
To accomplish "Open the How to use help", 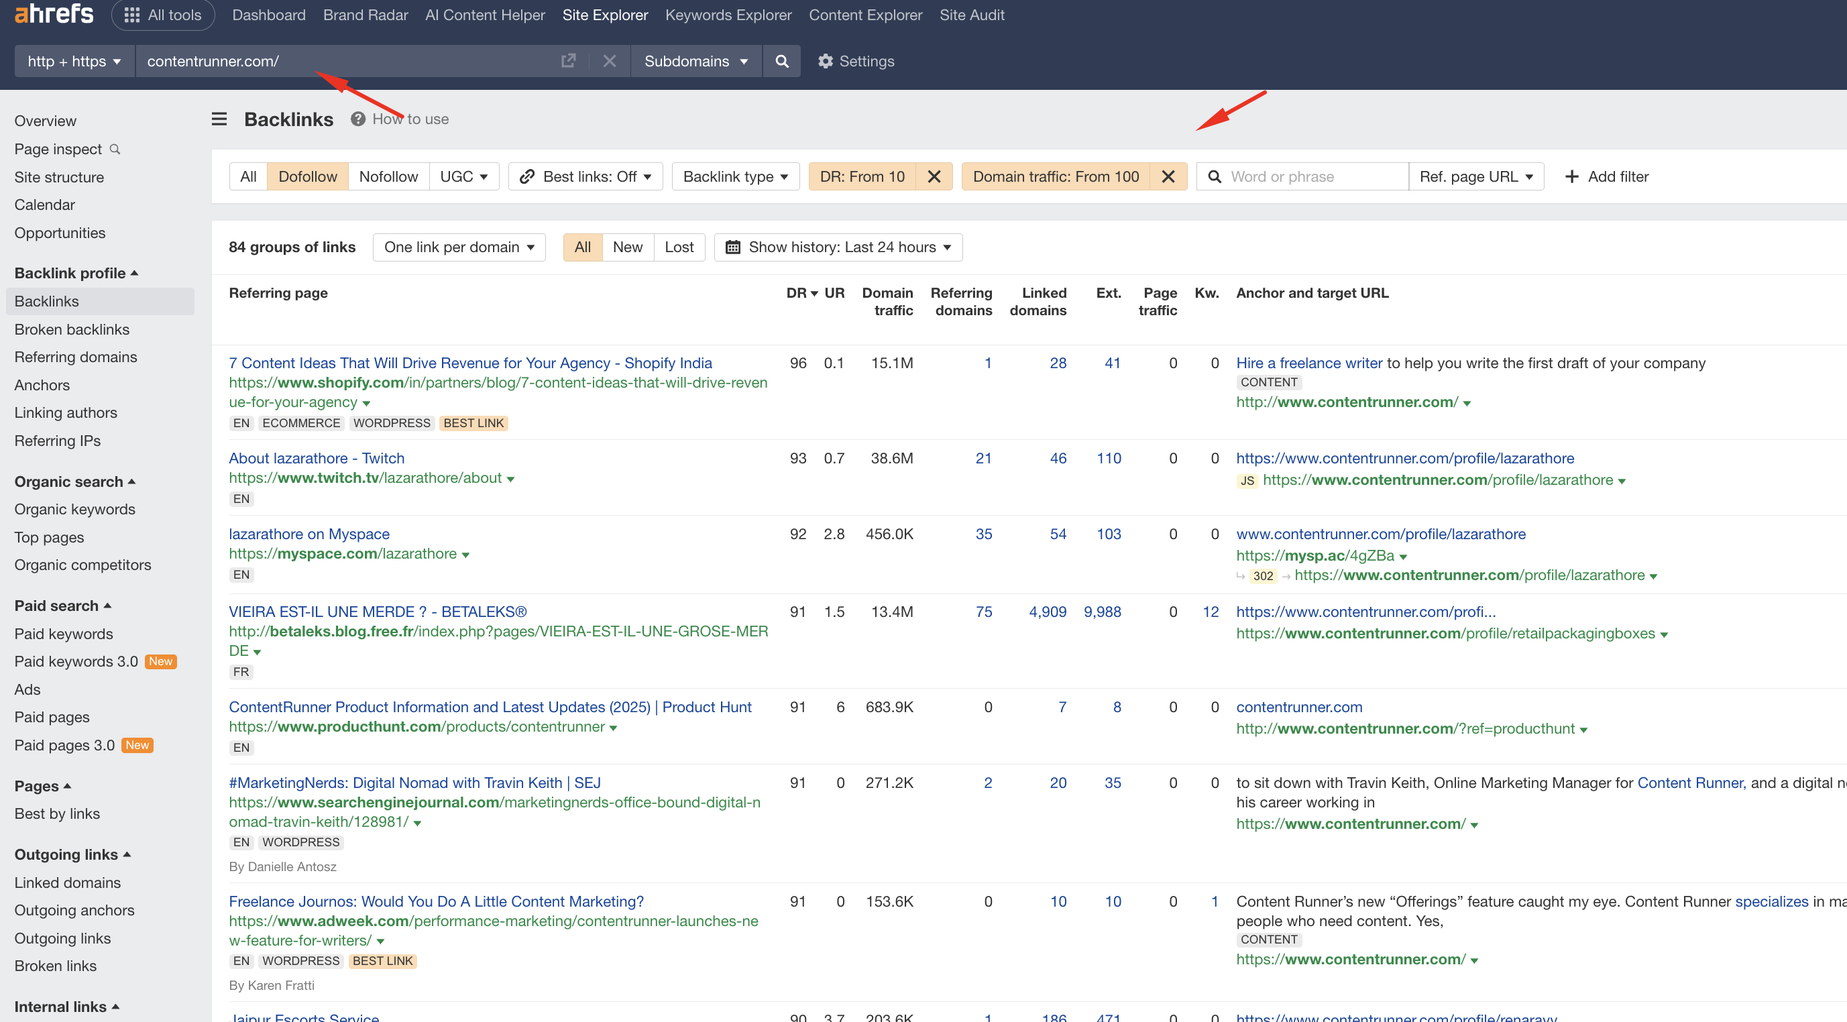I will coord(400,119).
